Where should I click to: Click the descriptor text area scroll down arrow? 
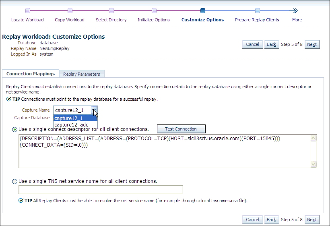point(313,164)
